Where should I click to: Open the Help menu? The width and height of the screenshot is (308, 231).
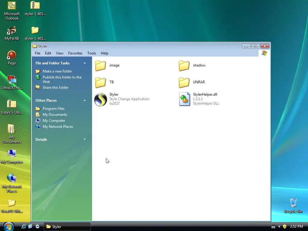[x=104, y=53]
